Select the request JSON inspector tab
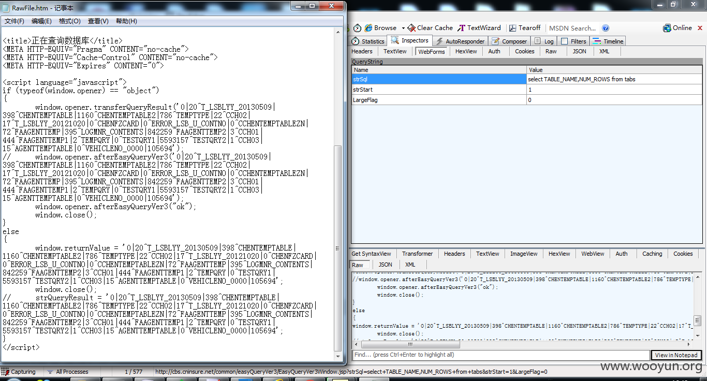 [x=579, y=51]
